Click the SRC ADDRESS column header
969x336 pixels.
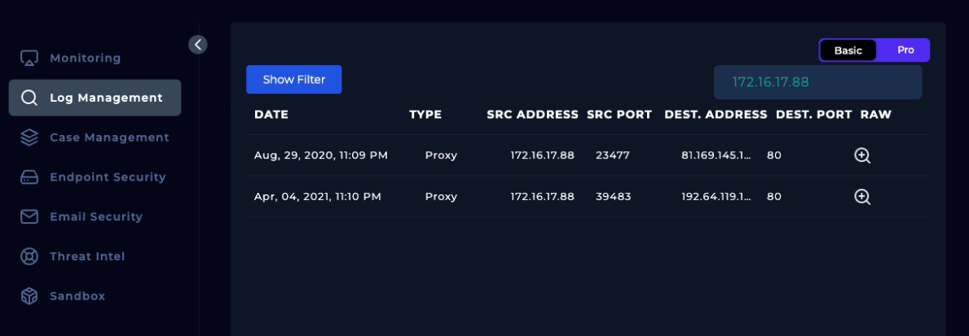pos(532,115)
